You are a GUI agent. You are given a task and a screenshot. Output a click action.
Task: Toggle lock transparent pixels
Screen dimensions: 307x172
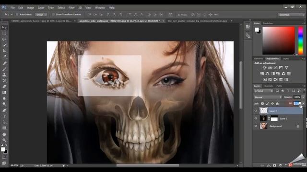click(x=262, y=104)
